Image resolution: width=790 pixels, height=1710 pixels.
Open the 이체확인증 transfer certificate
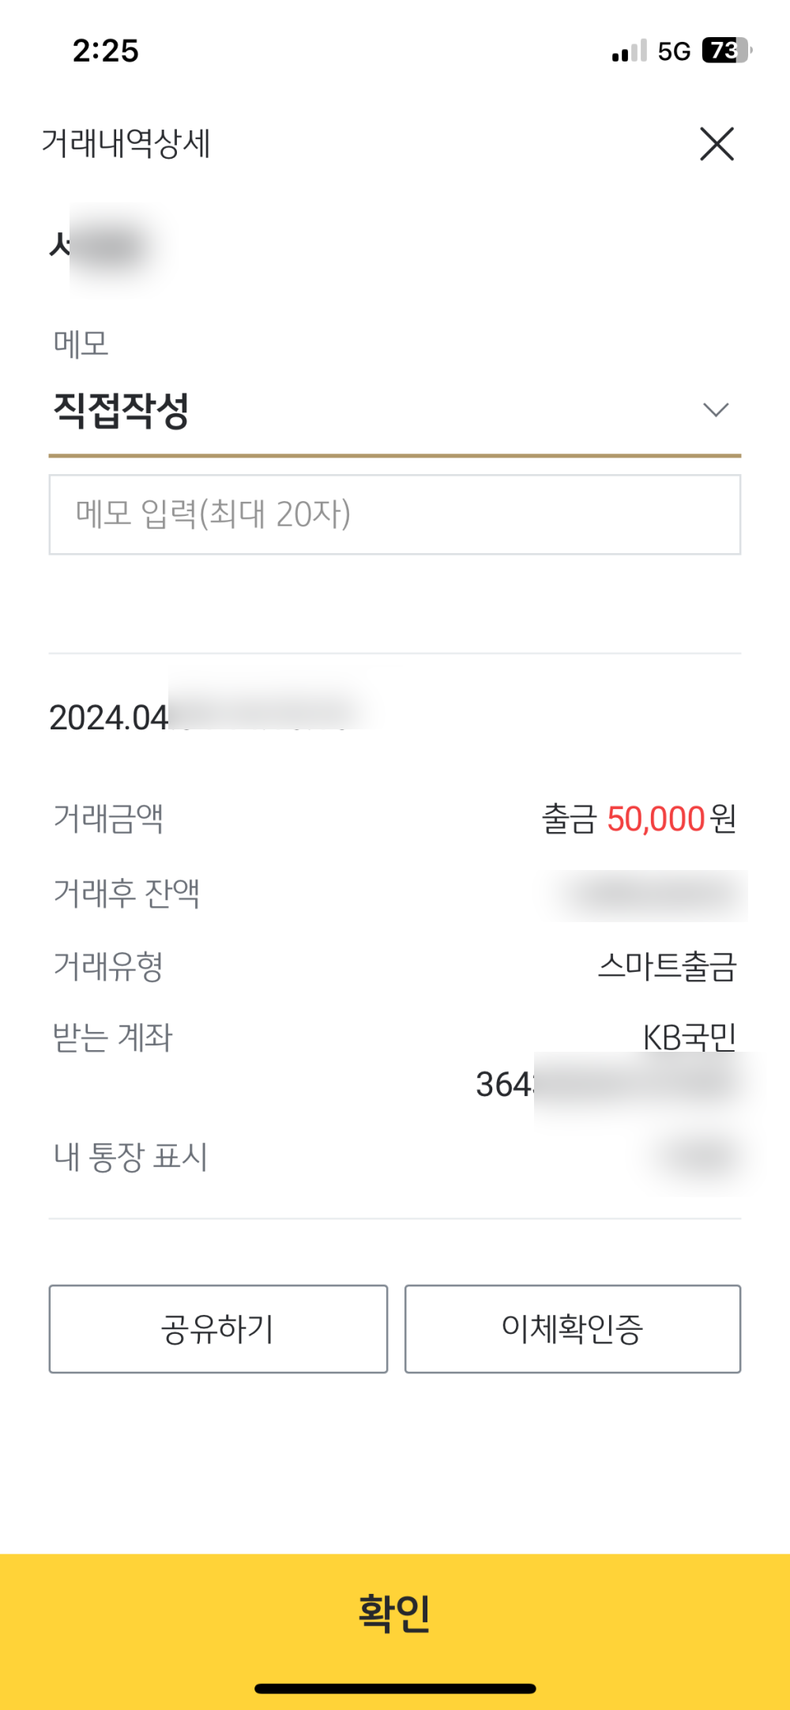point(573,1329)
